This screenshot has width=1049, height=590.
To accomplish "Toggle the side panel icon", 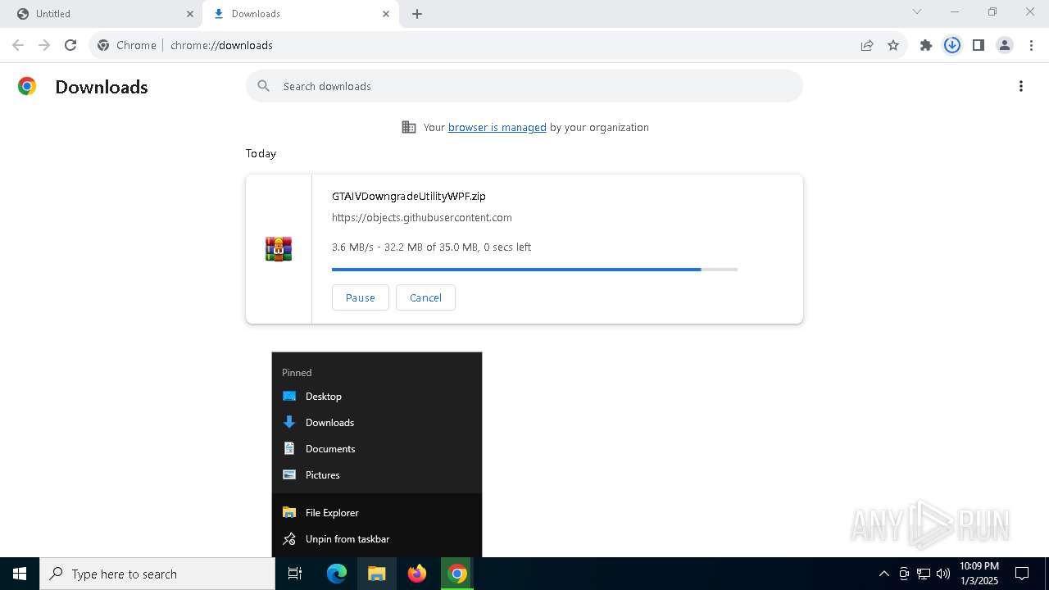I will tap(979, 45).
